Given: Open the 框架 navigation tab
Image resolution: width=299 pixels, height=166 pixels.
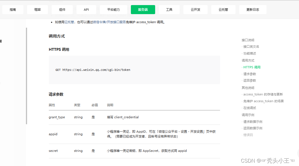Looking at the screenshot, I should click(x=37, y=10).
